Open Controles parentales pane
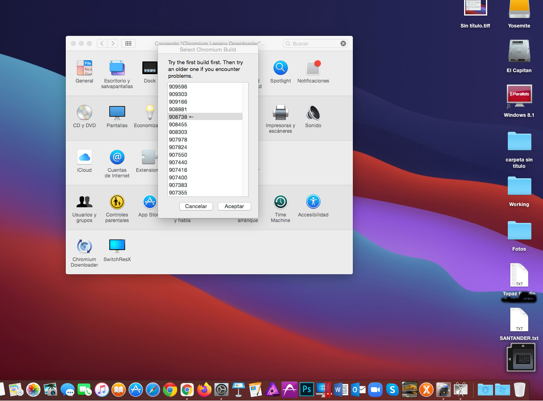Image resolution: width=543 pixels, height=401 pixels. (117, 202)
